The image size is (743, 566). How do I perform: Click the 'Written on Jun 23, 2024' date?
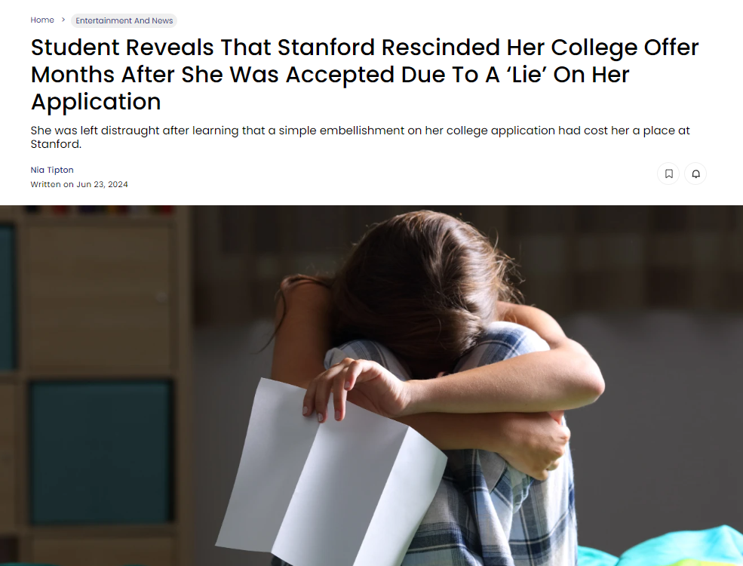pyautogui.click(x=79, y=184)
